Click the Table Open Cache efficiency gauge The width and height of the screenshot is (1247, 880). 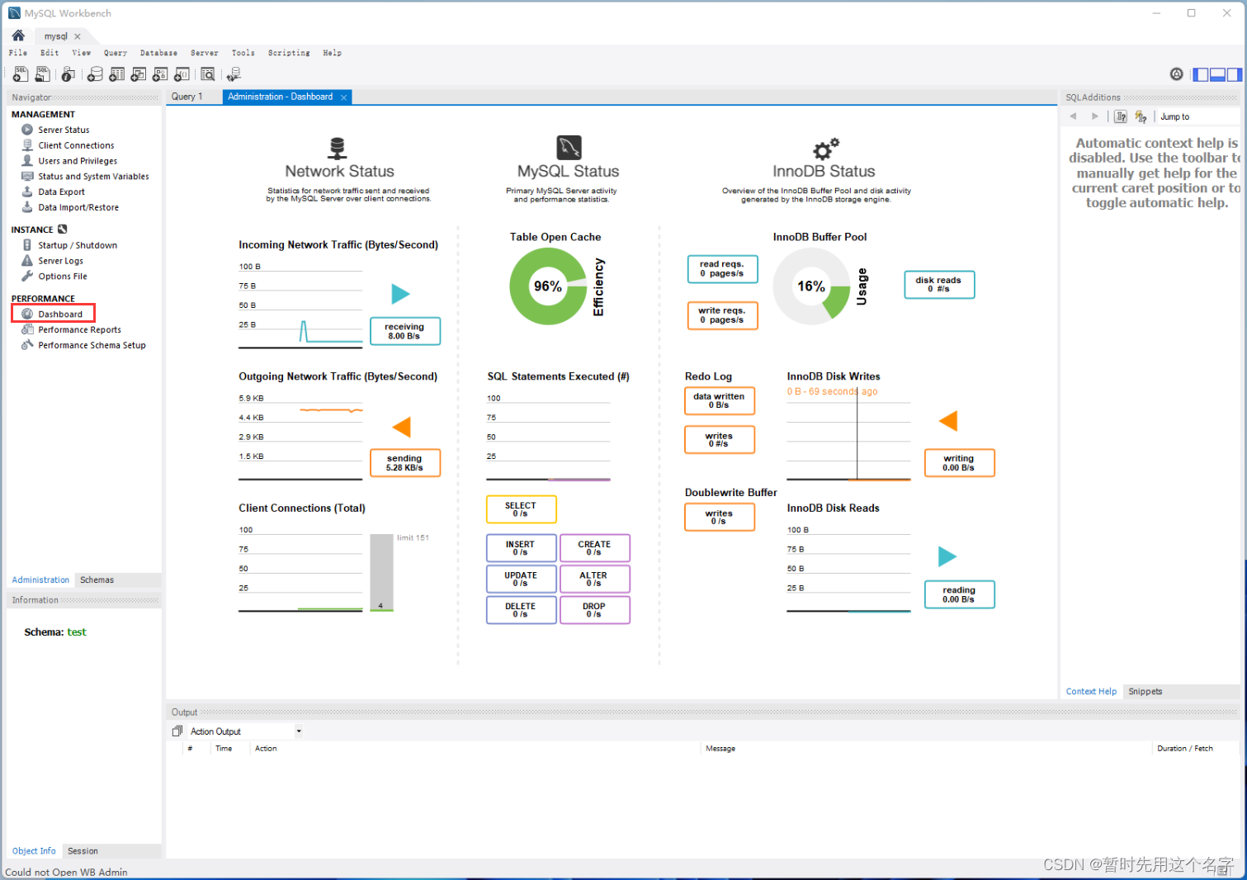pyautogui.click(x=548, y=286)
